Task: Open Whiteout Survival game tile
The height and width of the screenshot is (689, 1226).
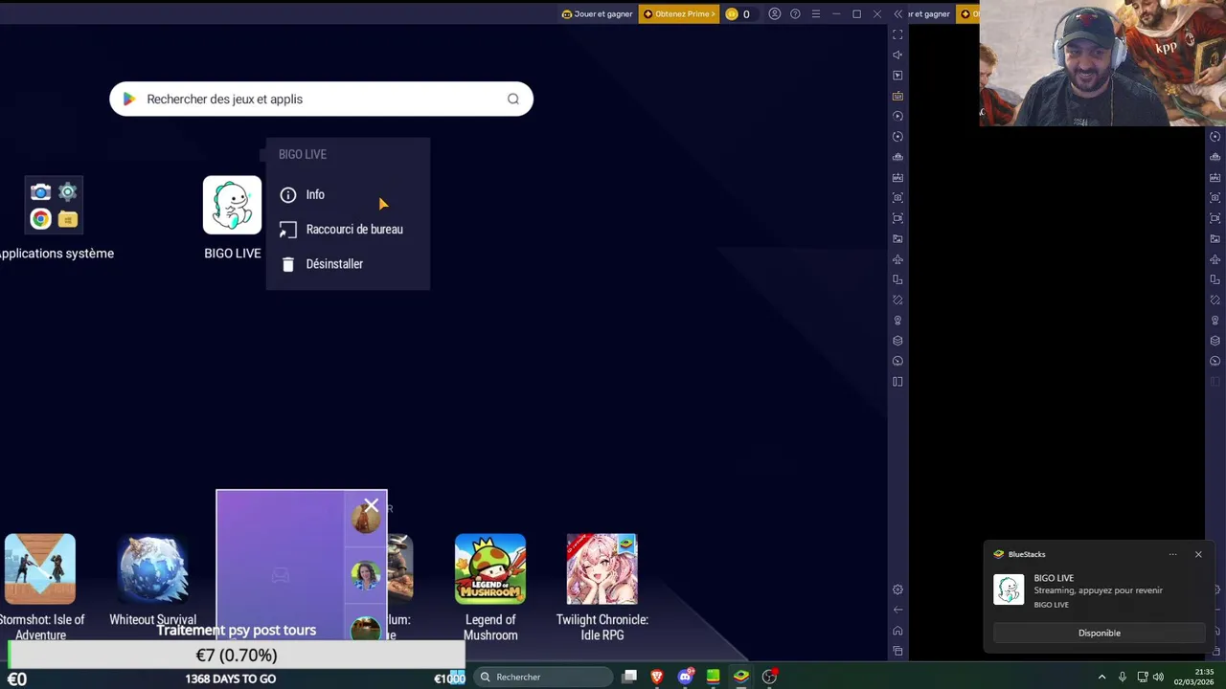Action: pyautogui.click(x=153, y=569)
